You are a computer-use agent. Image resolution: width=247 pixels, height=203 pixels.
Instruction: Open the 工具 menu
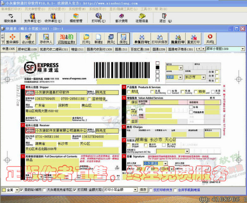tap(146, 9)
